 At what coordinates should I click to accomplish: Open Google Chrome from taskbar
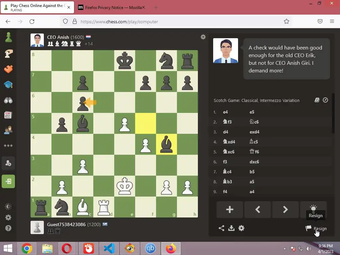27,248
